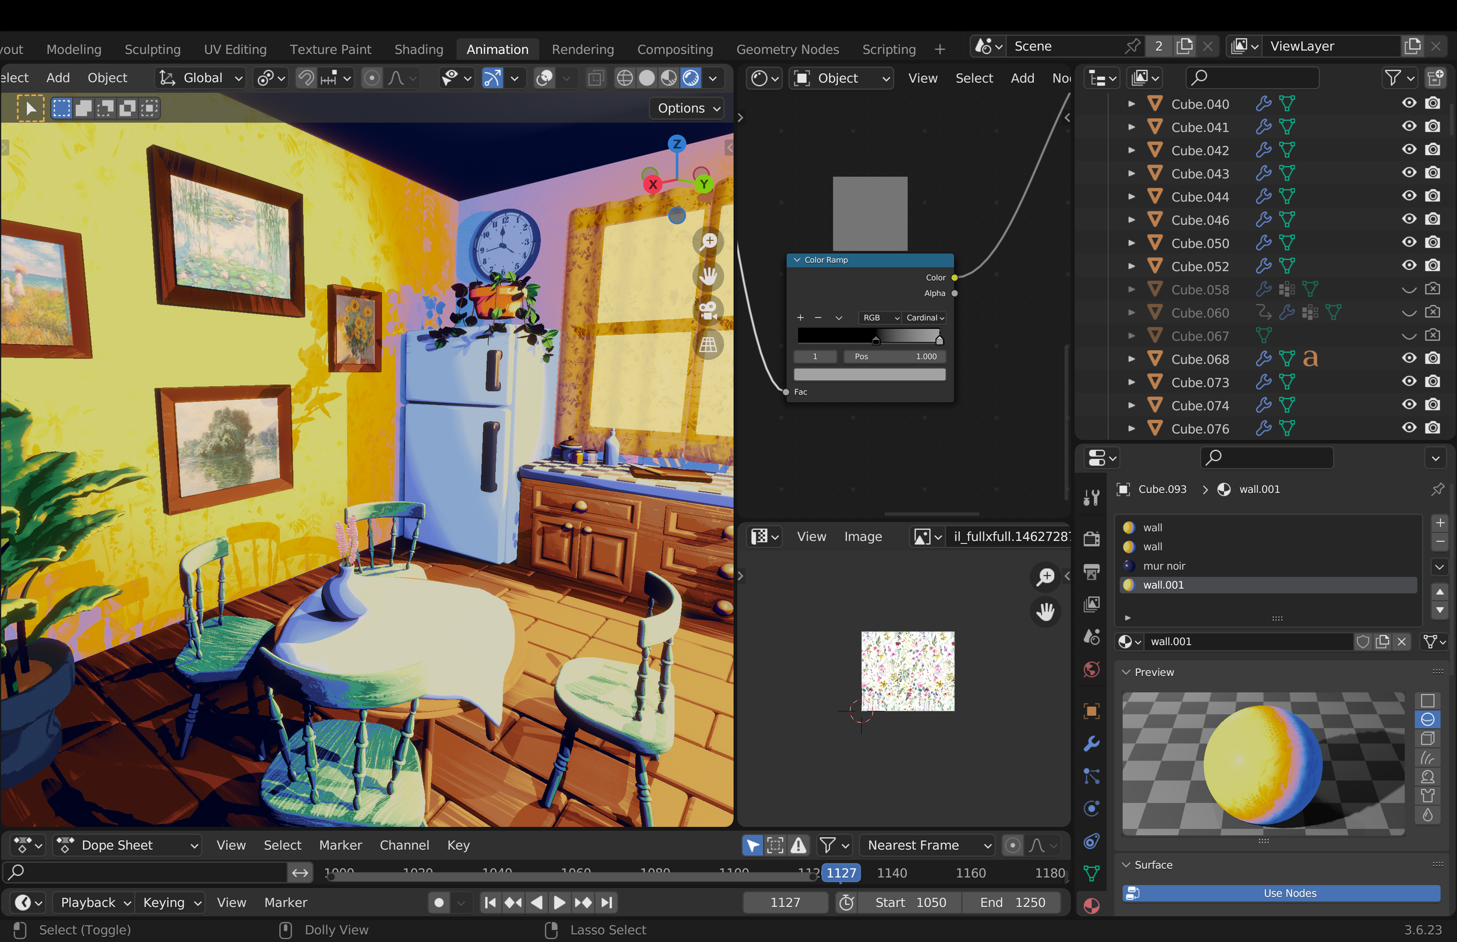Select rendered viewport shading mode
Viewport: 1457px width, 942px height.
(691, 78)
